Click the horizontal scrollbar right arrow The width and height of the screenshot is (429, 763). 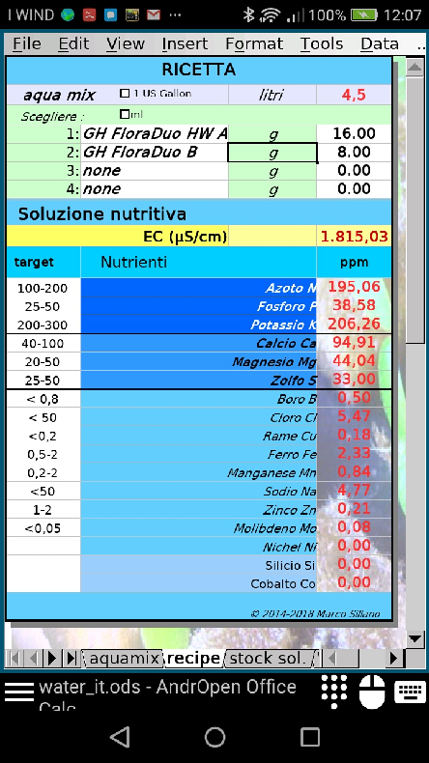(393, 659)
